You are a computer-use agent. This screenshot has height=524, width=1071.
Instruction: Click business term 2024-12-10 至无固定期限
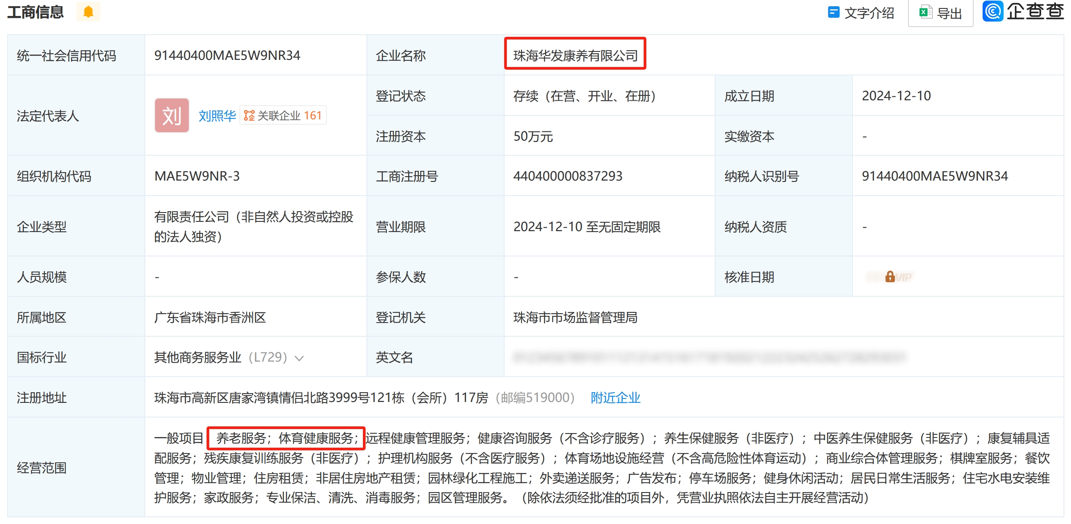587,227
